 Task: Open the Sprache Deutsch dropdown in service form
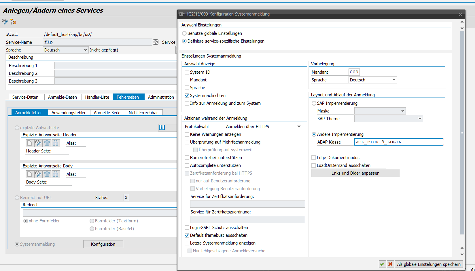click(85, 50)
